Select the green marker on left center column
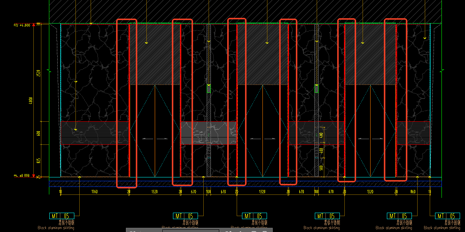This screenshot has height=232, width=465. (x=209, y=92)
